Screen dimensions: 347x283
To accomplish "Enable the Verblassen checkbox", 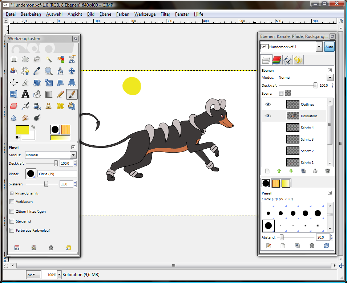I will click(x=12, y=202).
